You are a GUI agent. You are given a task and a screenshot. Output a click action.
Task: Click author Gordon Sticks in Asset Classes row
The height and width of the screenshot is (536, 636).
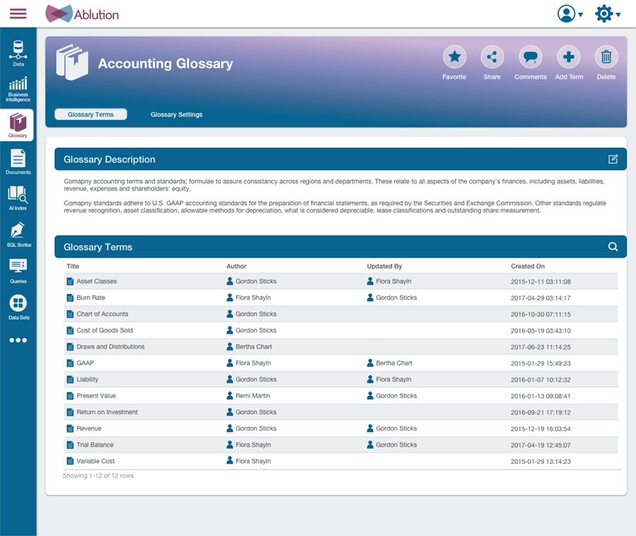tap(256, 281)
